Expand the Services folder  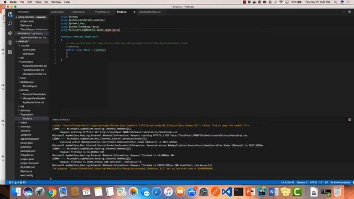[x=25, y=111]
